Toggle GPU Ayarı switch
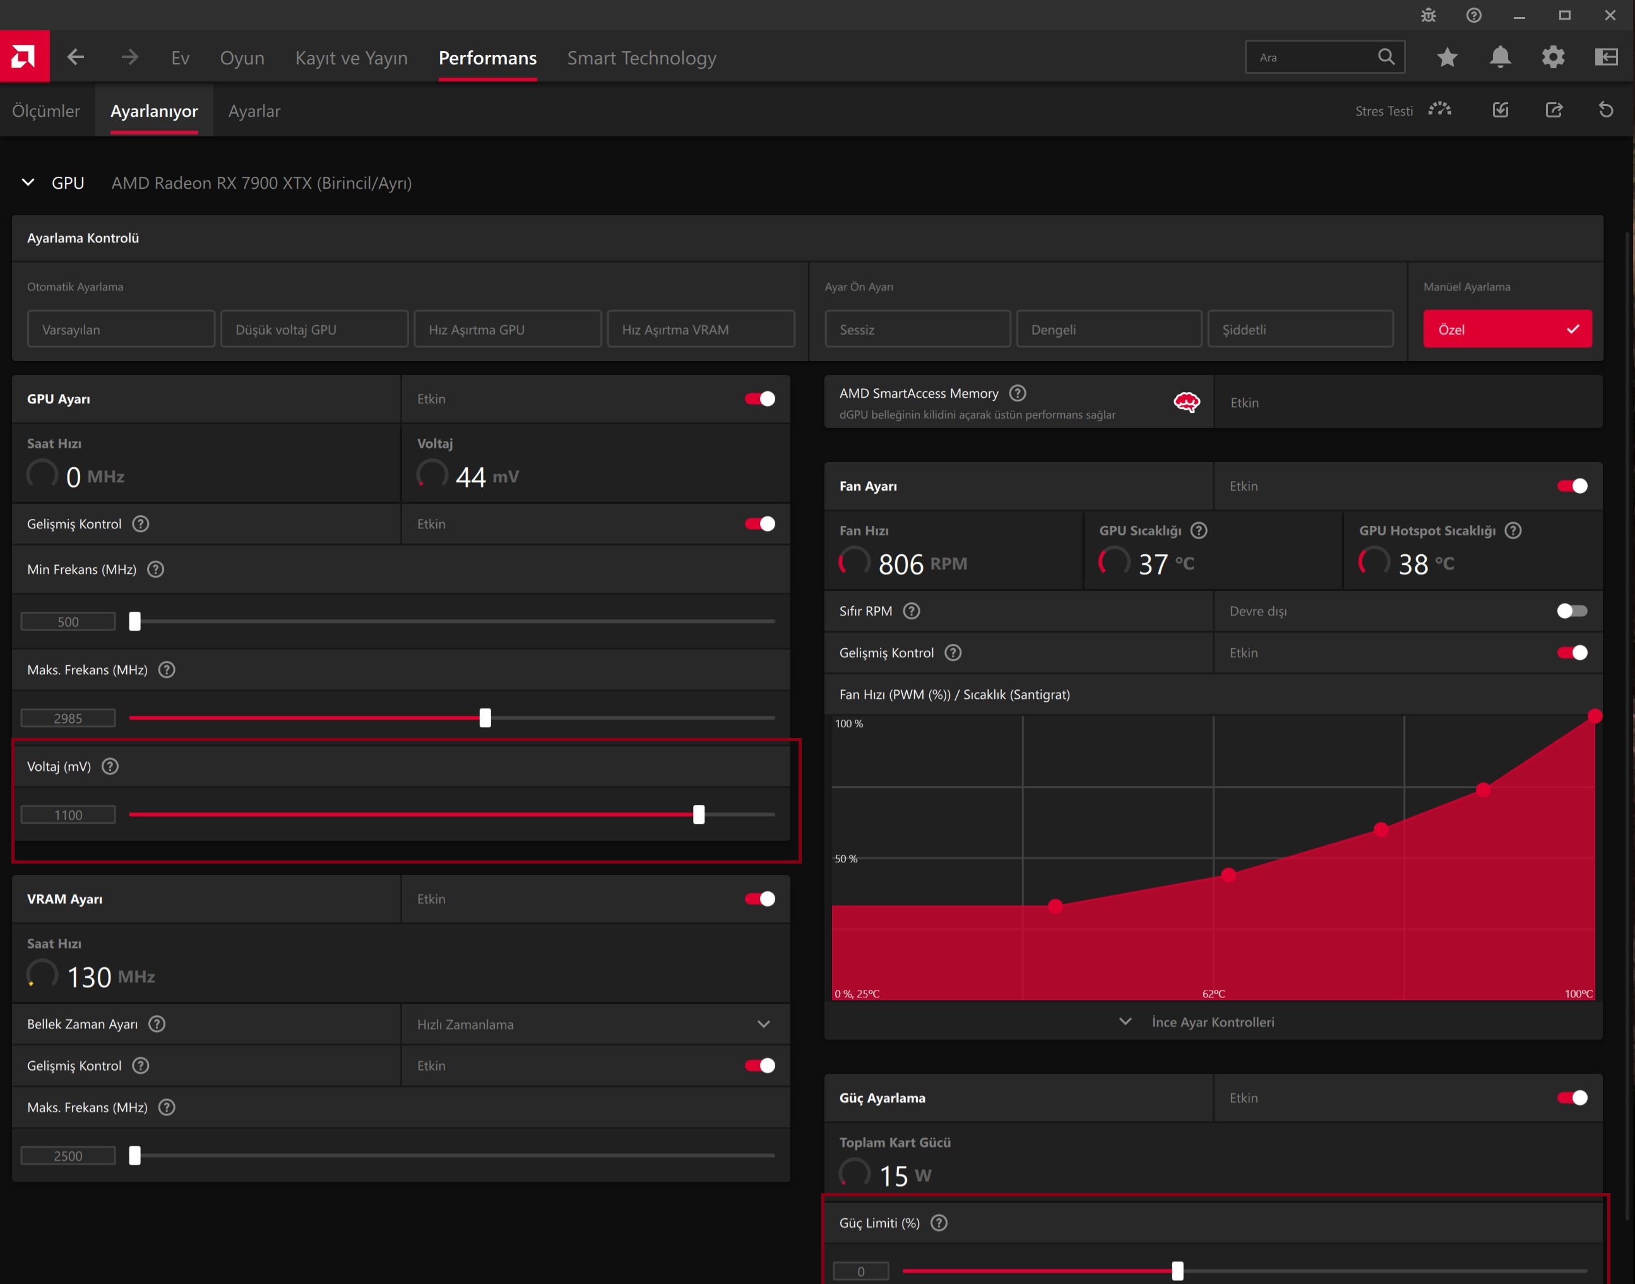The height and width of the screenshot is (1284, 1635). click(x=759, y=399)
